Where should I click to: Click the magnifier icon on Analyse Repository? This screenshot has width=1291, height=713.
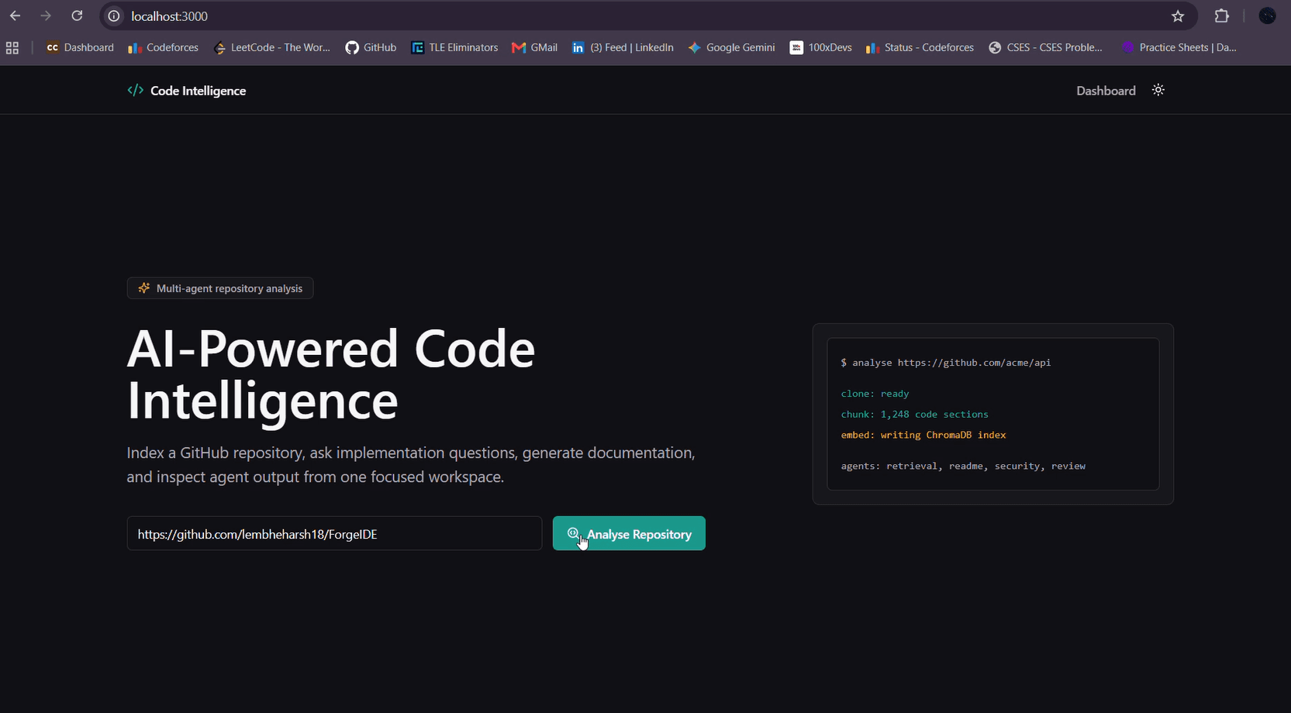pos(573,533)
